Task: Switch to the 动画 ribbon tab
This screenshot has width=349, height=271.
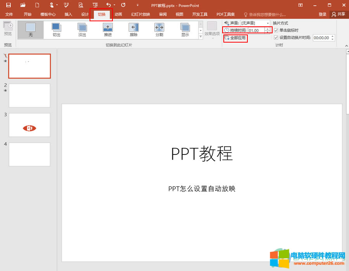Action: pyautogui.click(x=118, y=14)
